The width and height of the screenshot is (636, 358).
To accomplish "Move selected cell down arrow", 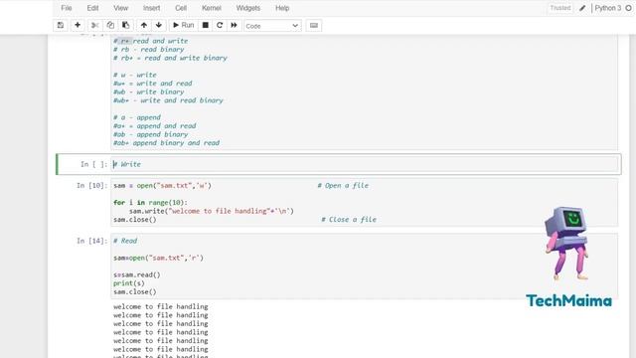I will click(x=159, y=25).
